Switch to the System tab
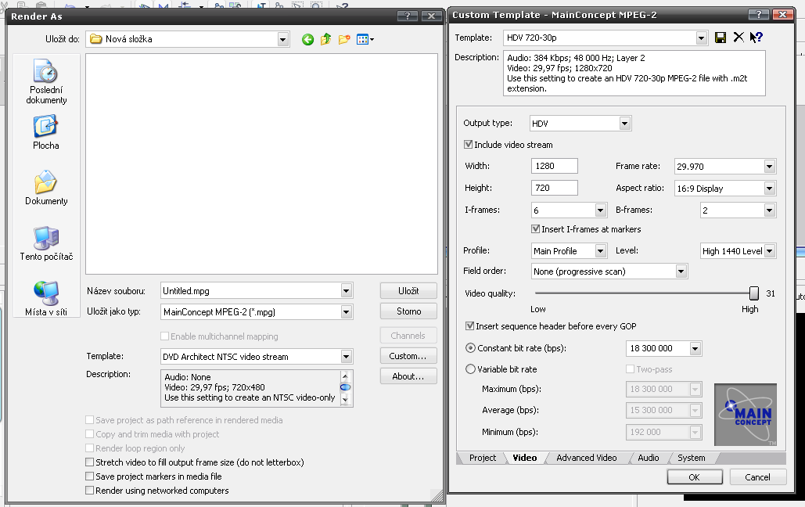The height and width of the screenshot is (507, 805). tap(692, 458)
